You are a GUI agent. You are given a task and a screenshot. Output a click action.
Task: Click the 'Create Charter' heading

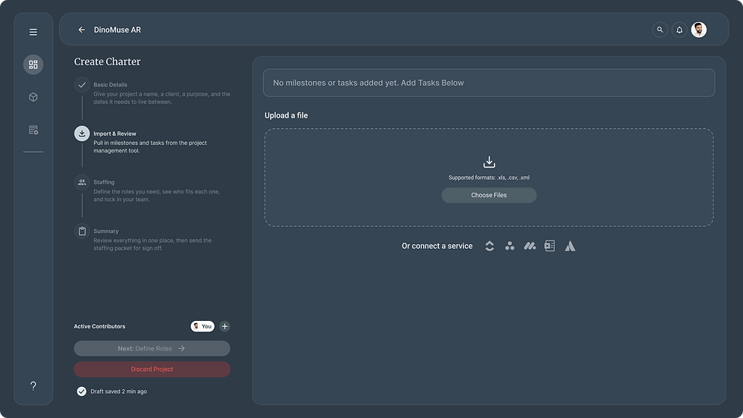[x=107, y=61]
